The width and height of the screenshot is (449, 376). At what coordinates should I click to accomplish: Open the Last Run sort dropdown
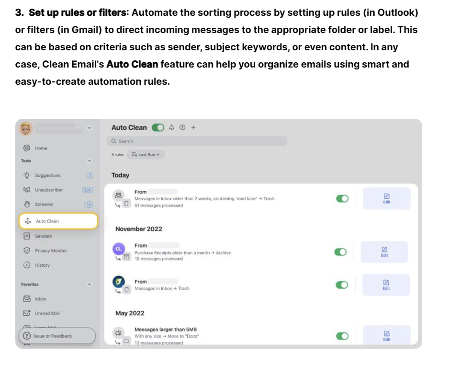coord(146,154)
